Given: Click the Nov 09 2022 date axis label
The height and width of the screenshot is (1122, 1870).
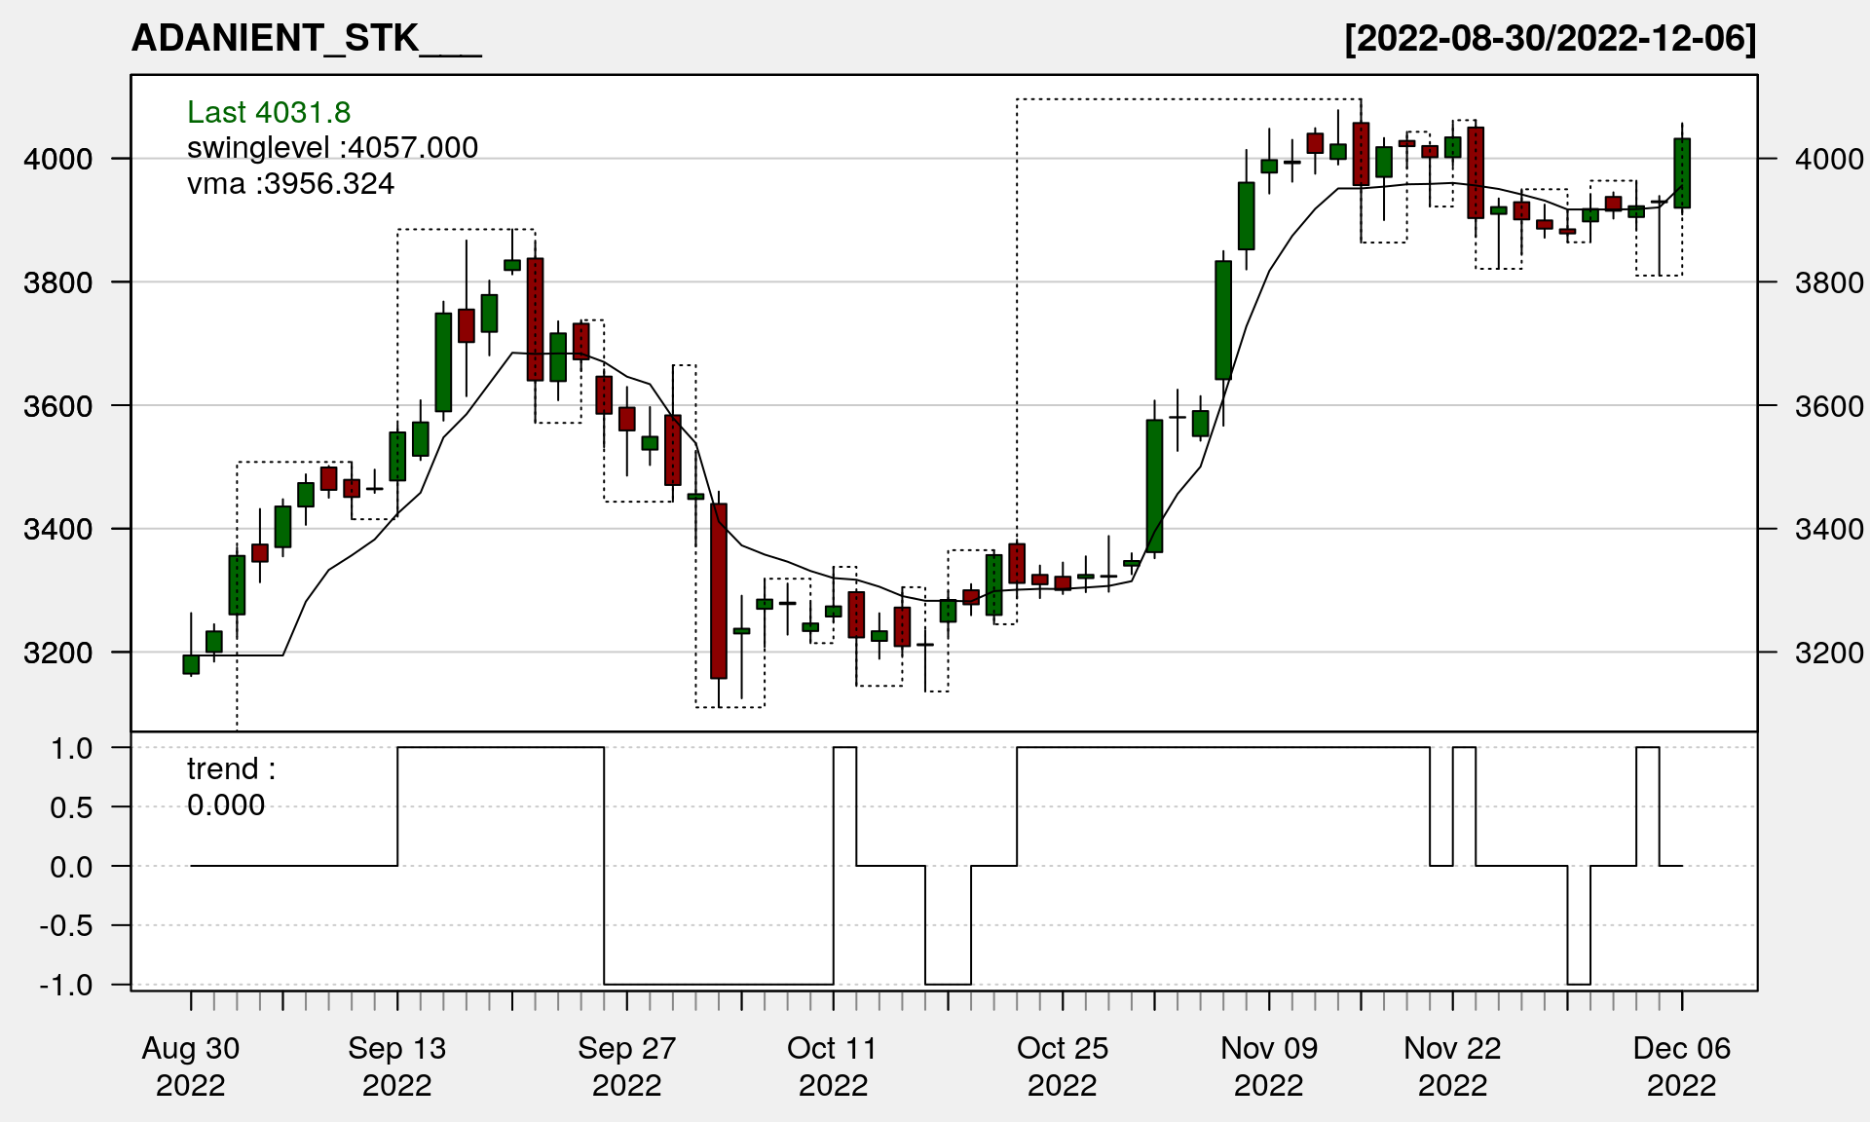Looking at the screenshot, I should coord(1269,1066).
